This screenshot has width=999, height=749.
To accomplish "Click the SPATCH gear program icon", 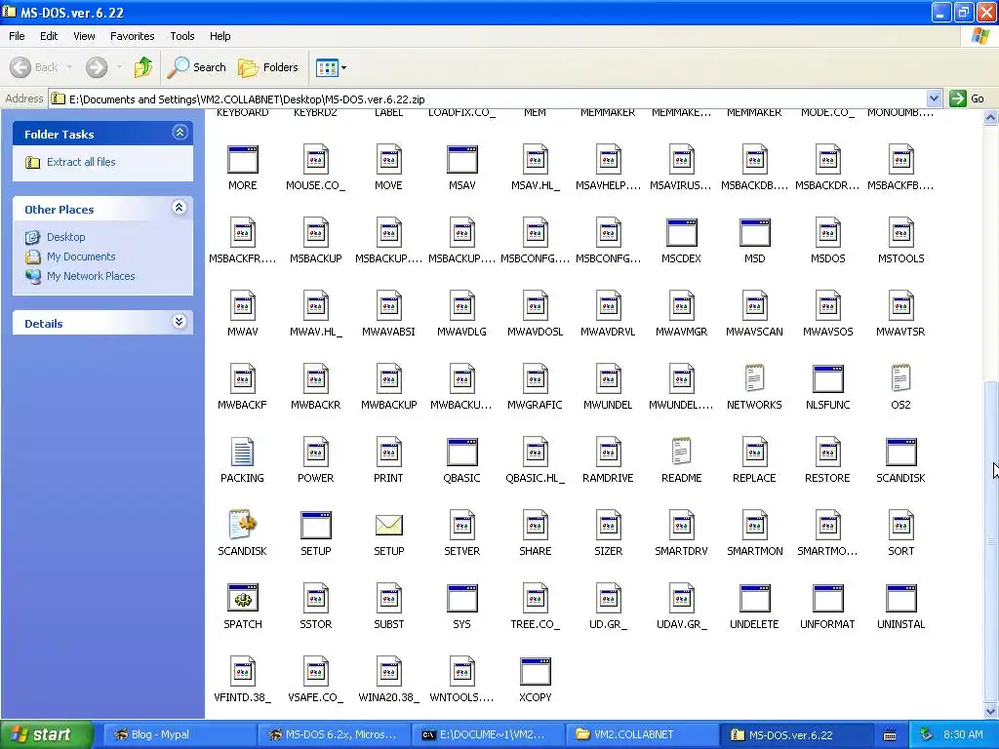I will 242,599.
